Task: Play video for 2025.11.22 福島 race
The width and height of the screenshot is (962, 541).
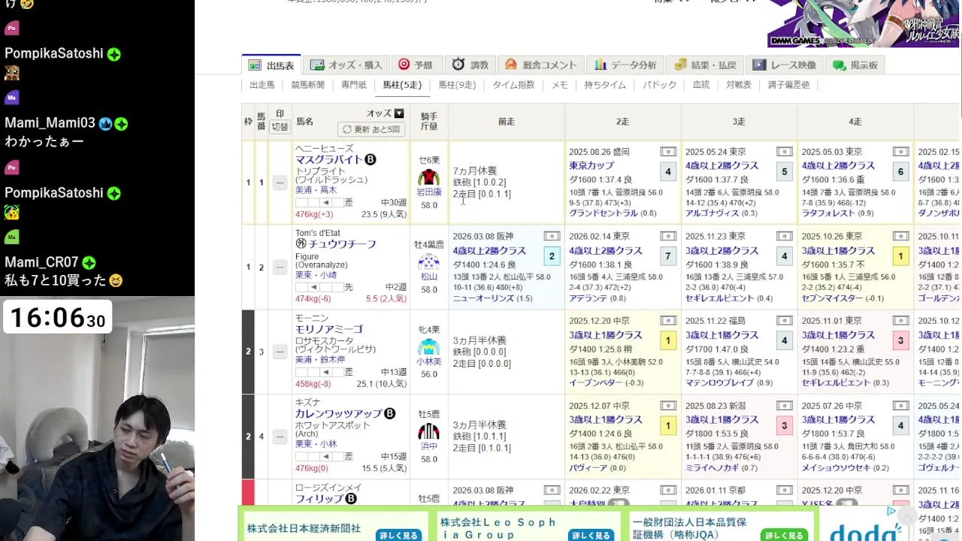Action: coord(785,321)
